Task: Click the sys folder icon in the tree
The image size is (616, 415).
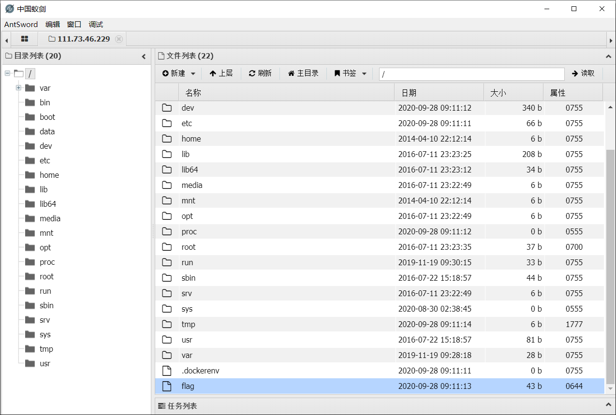Action: pos(30,334)
